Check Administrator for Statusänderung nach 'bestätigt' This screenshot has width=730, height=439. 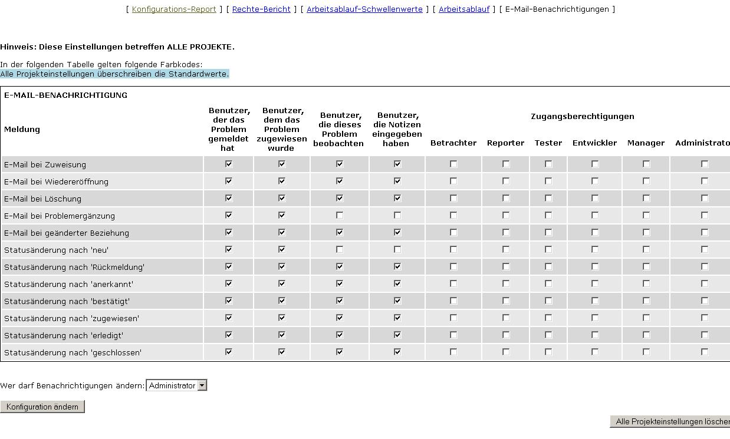[x=705, y=301]
